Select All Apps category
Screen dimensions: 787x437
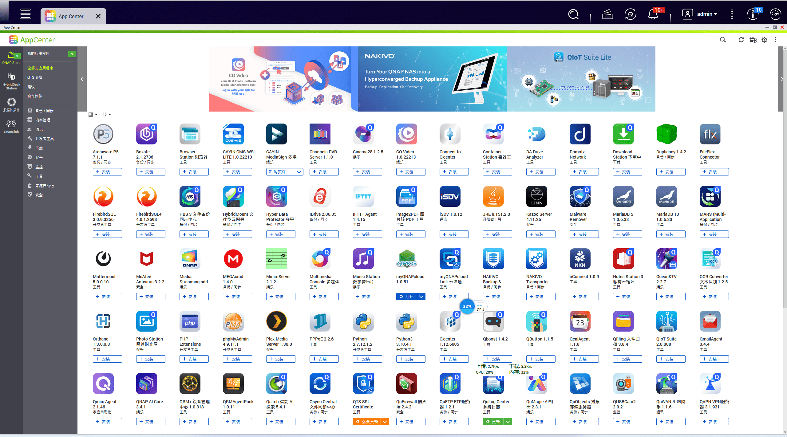[x=40, y=68]
